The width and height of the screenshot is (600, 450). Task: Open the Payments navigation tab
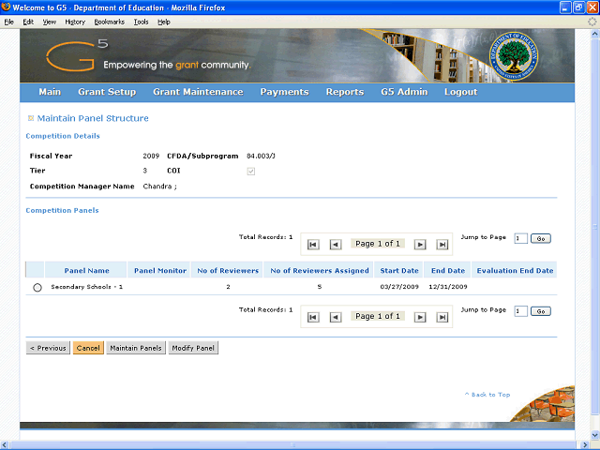(x=284, y=92)
